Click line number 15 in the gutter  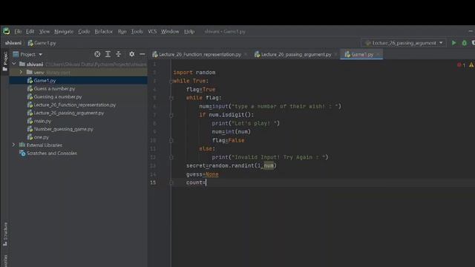tap(154, 182)
